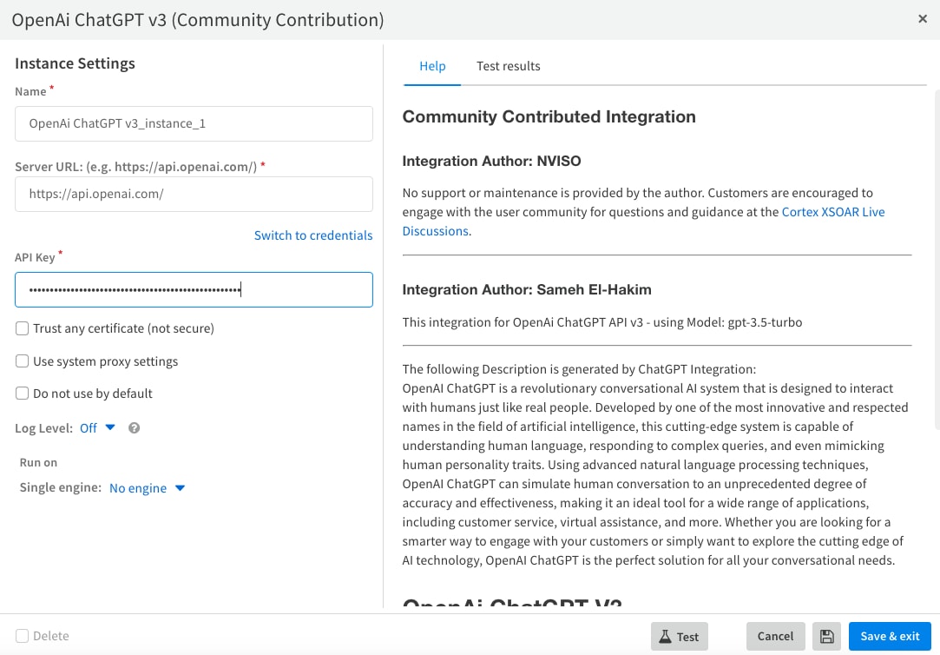Enable Trust any certificate checkbox
The width and height of the screenshot is (940, 655).
tap(23, 328)
